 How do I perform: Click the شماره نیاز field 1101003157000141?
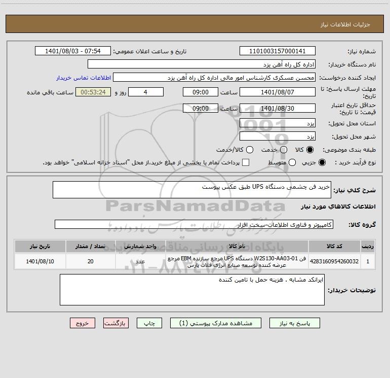pos(278,51)
